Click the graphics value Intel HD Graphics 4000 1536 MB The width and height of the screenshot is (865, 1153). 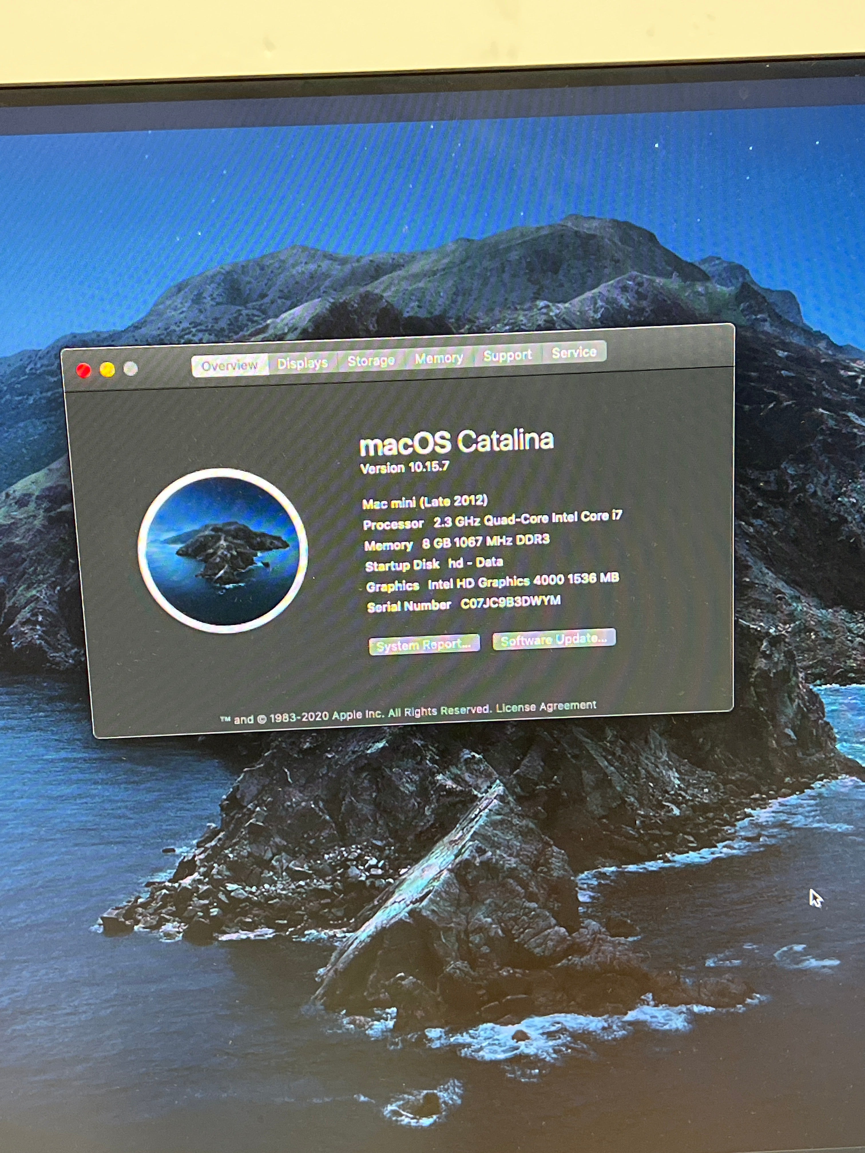click(x=523, y=581)
